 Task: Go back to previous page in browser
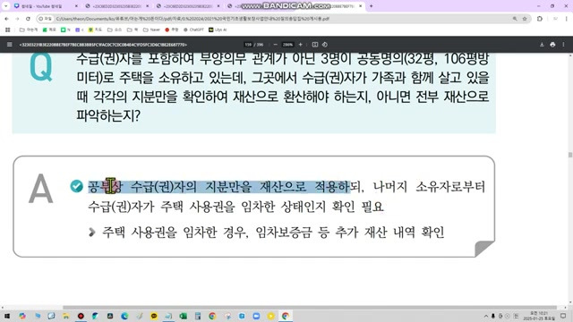tap(6, 19)
